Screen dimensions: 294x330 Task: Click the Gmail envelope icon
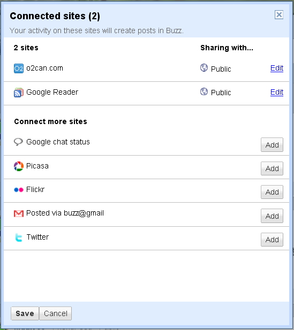pos(19,213)
